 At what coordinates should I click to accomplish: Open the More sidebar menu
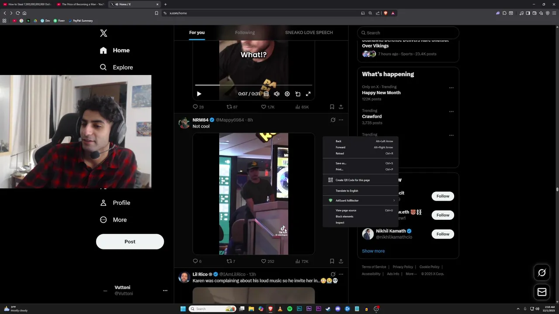click(x=113, y=220)
